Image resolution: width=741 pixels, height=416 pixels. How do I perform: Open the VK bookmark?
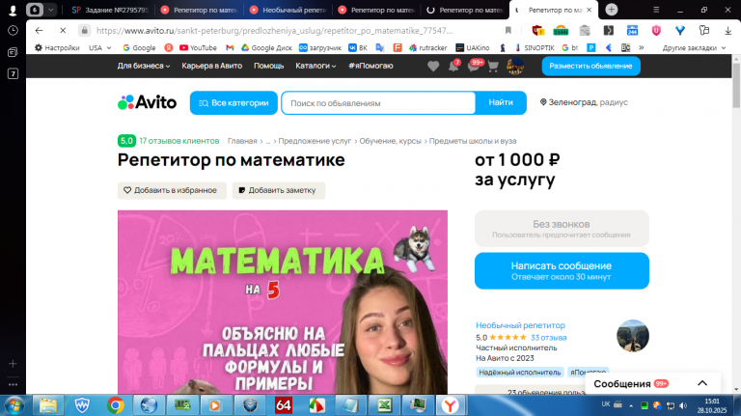pyautogui.click(x=358, y=47)
